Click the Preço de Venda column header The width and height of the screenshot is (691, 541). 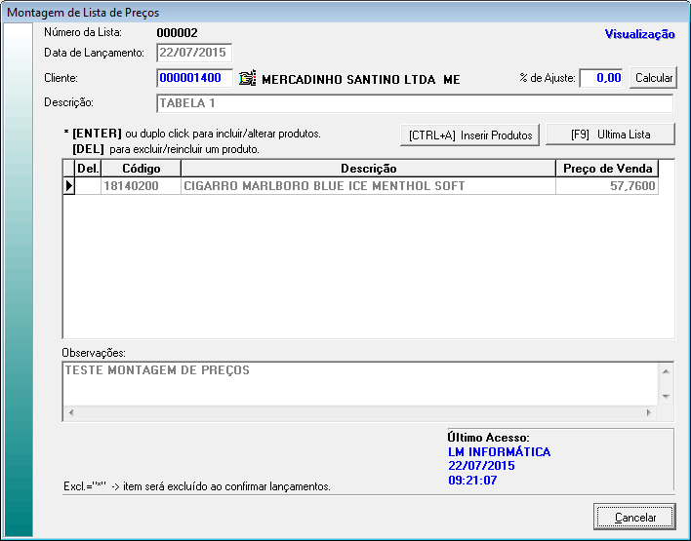(606, 169)
